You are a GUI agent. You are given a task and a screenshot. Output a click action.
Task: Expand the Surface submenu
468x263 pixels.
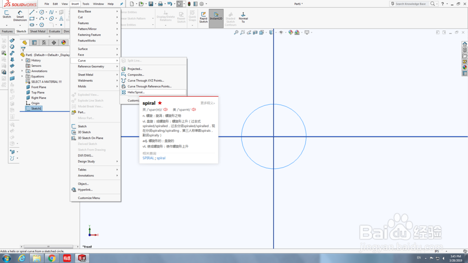click(x=95, y=49)
